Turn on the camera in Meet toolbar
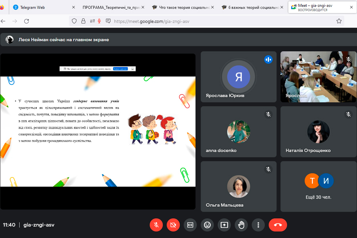Screen dimensions: 357x238 tap(173, 225)
